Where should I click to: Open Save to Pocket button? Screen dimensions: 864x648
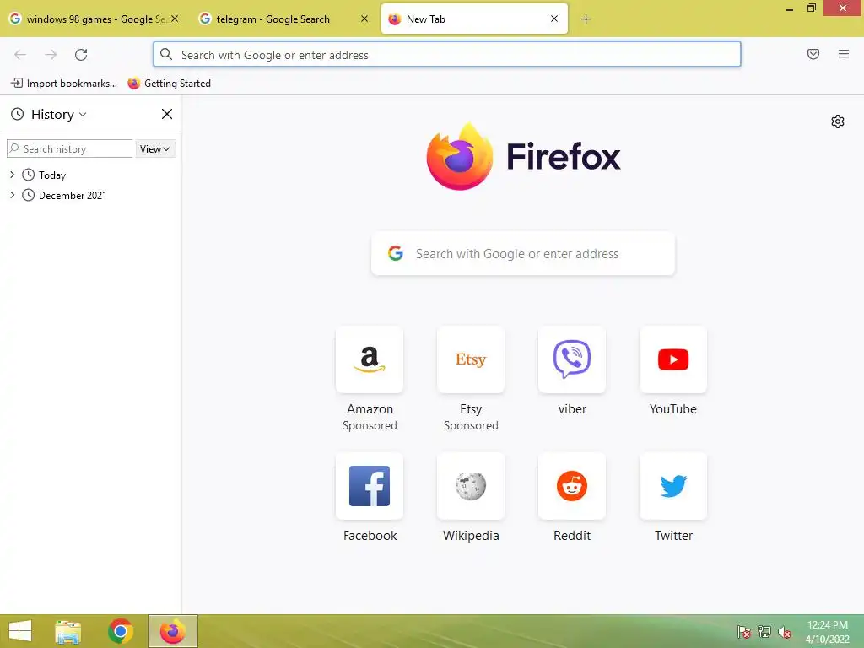coord(813,54)
